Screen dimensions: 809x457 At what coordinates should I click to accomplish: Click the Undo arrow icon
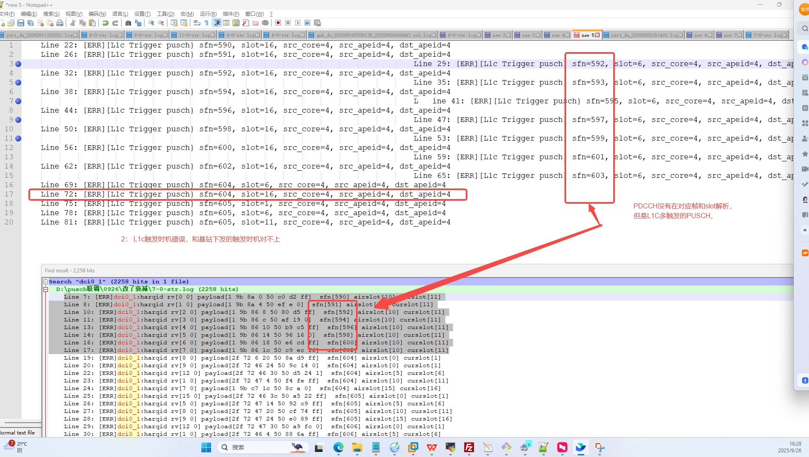pyautogui.click(x=106, y=23)
